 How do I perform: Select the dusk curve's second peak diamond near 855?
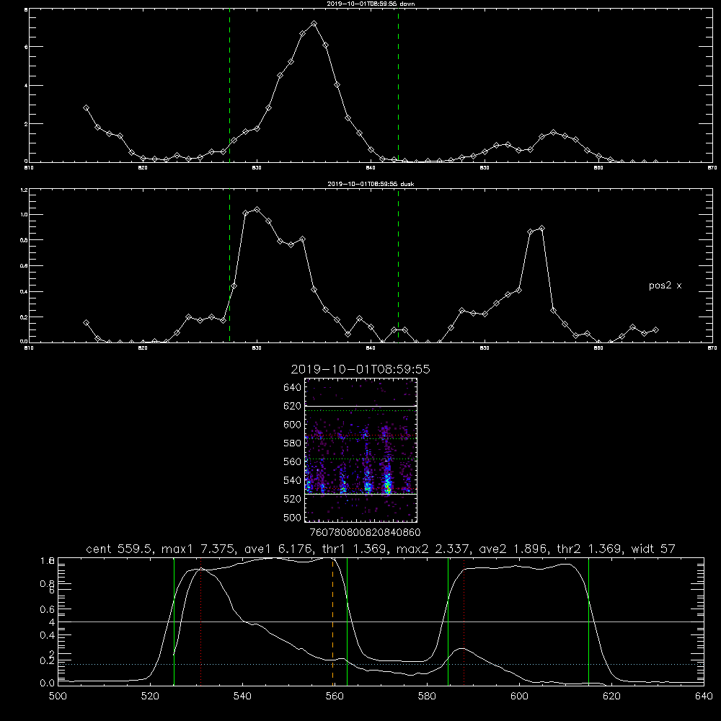coord(541,228)
